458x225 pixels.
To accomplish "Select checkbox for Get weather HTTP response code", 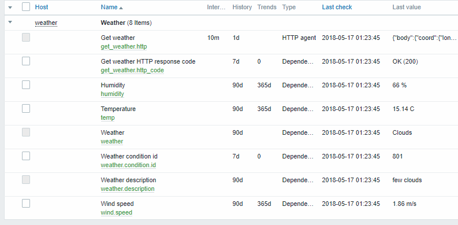I will click(x=26, y=61).
